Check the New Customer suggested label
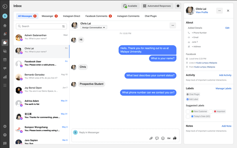 click(188, 111)
